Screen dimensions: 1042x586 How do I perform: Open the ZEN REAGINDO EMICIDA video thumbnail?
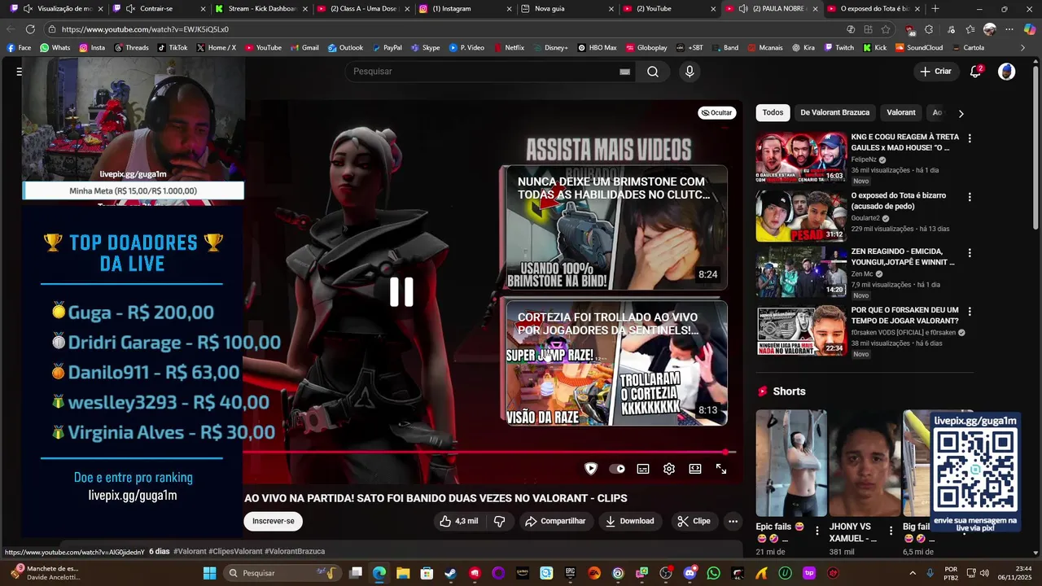pyautogui.click(x=801, y=272)
